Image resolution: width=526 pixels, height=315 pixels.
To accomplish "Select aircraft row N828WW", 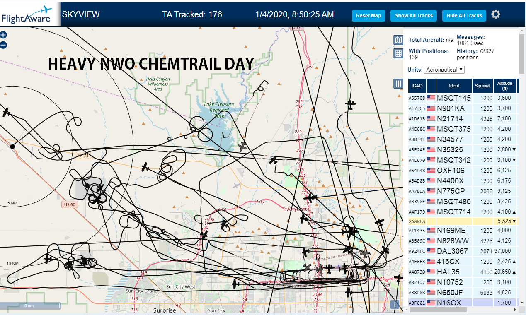I will [x=463, y=241].
